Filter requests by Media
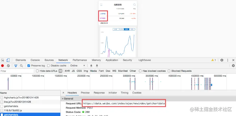Screen dimensions: 236x116 pos(93,71)
